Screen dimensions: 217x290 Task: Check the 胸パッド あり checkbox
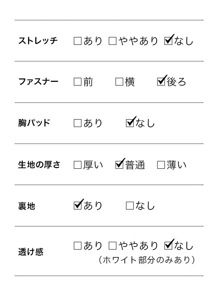tap(78, 123)
